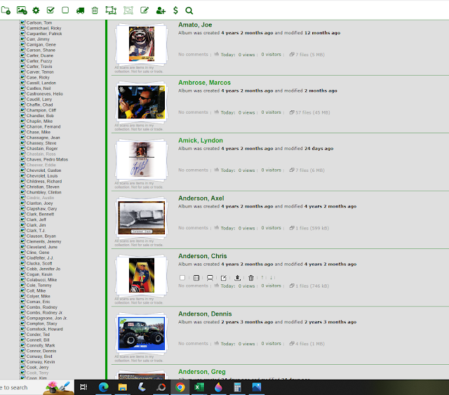Select Childress, Richard in the tree
The image size is (449, 395).
tap(44, 181)
